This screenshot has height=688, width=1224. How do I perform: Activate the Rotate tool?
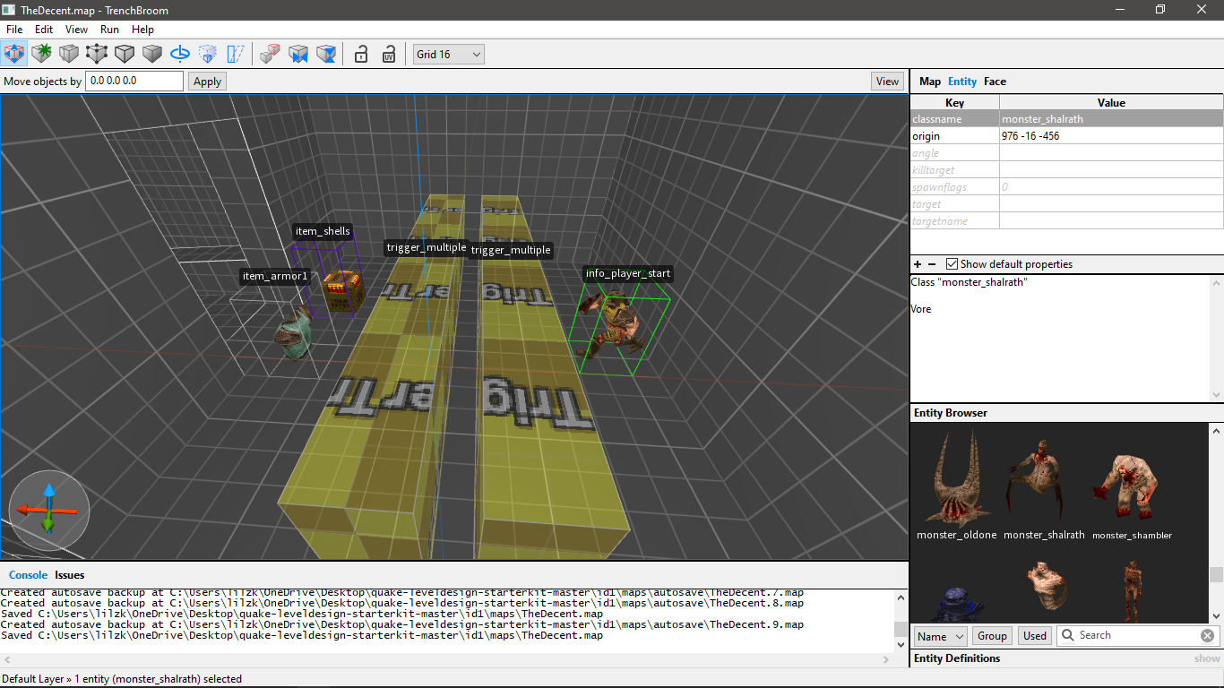180,54
